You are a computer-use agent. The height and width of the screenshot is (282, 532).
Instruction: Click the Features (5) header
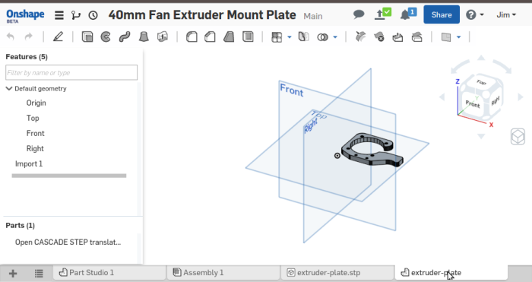[27, 57]
